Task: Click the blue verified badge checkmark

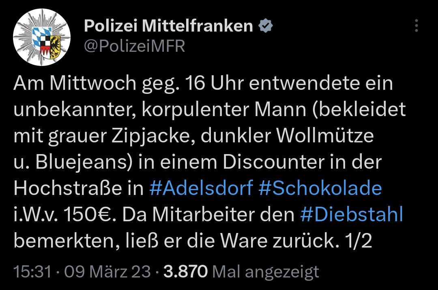Action: click(x=266, y=26)
